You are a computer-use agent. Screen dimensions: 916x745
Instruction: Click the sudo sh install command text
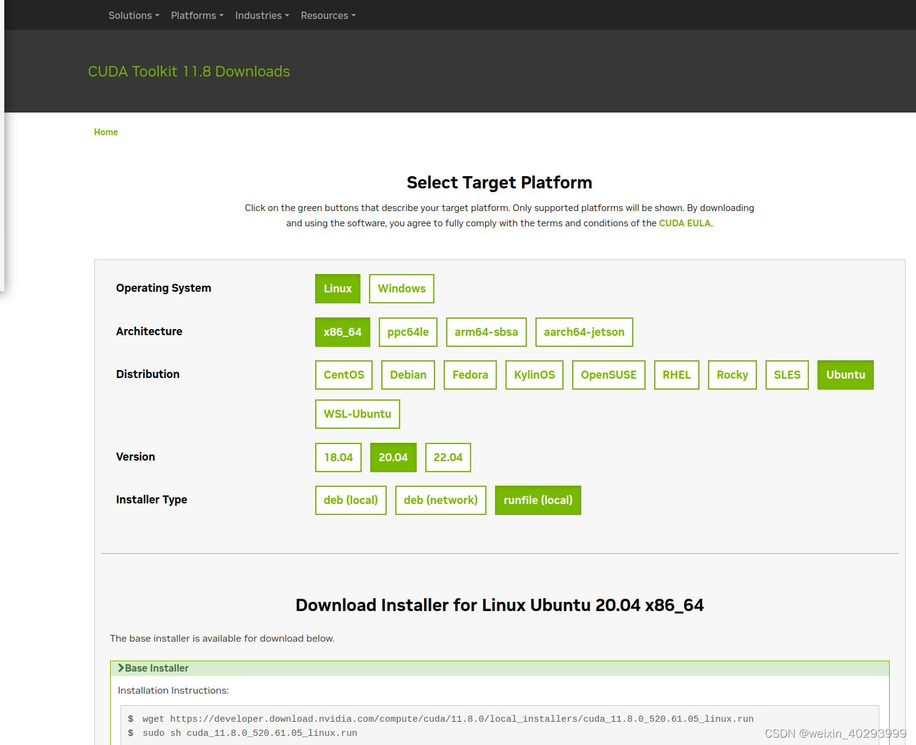(x=250, y=733)
